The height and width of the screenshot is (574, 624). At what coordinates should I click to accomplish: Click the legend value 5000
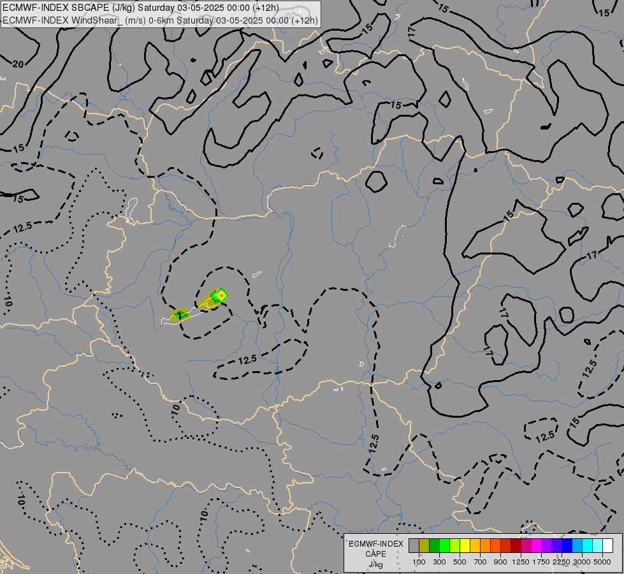point(602,562)
